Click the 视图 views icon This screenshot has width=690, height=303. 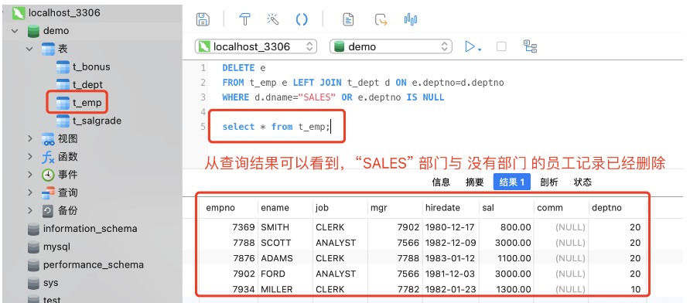coord(48,139)
